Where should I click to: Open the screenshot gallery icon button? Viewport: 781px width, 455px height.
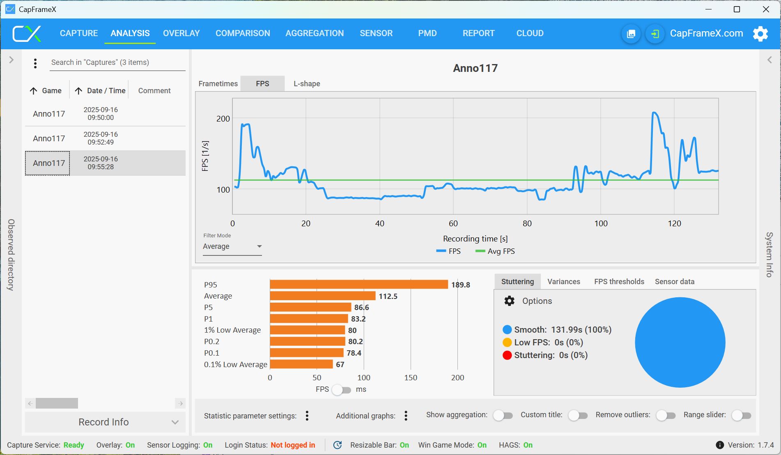pyautogui.click(x=631, y=34)
